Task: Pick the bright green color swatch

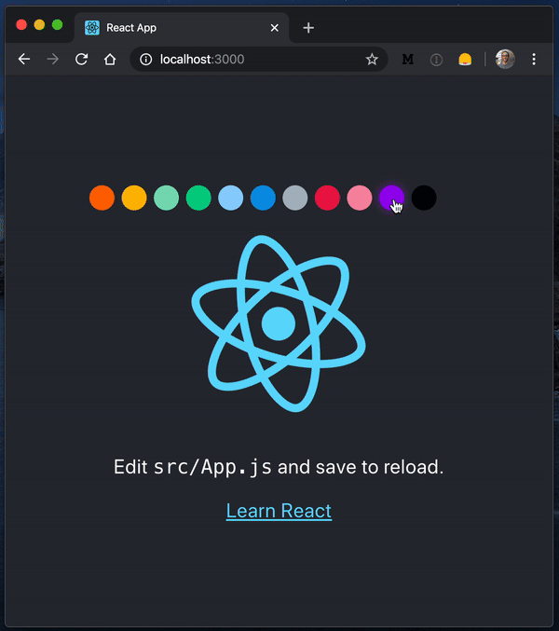Action: tap(198, 198)
